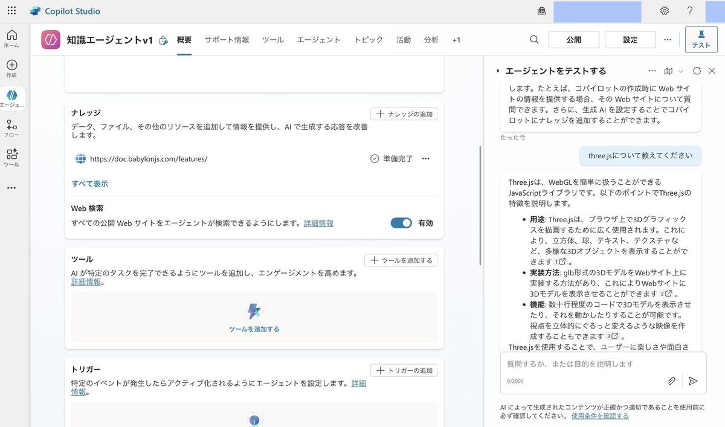Refresh the test conversation
The height and width of the screenshot is (427, 725).
pos(697,71)
